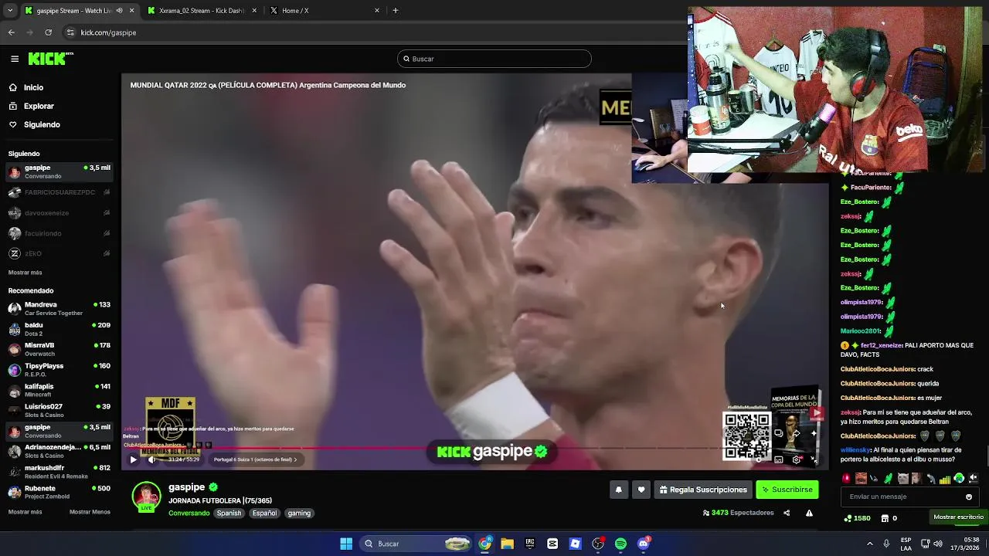Open chapter Portugal 6 Suiza 1
The height and width of the screenshot is (556, 989).
pyautogui.click(x=255, y=459)
